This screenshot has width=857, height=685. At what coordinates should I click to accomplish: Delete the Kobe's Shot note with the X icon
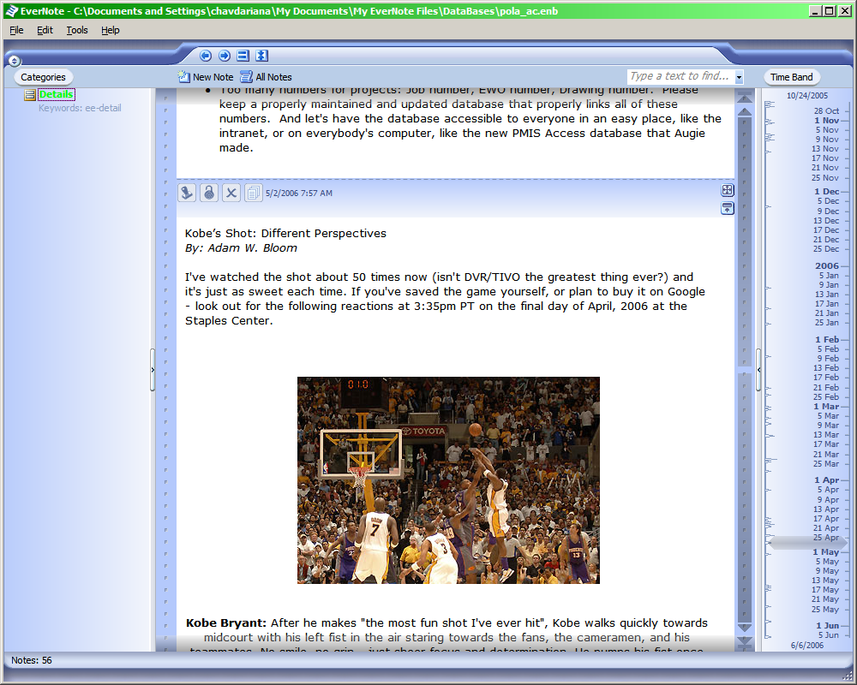(x=231, y=193)
